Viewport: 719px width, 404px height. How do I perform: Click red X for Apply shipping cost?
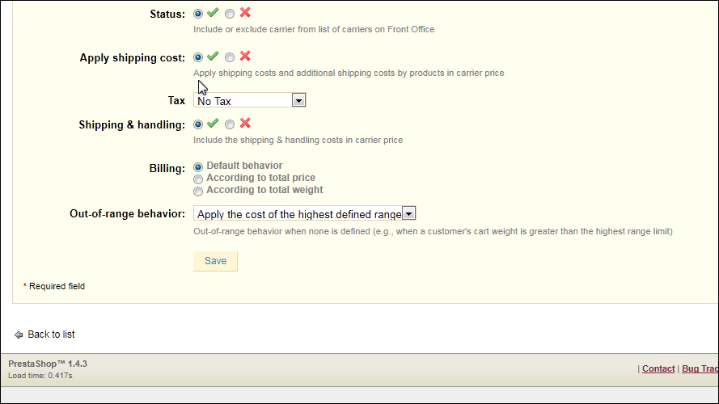pyautogui.click(x=245, y=56)
